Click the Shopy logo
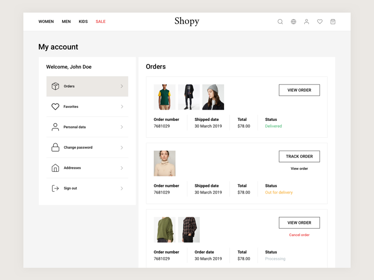This screenshot has height=280, width=374. (x=187, y=21)
